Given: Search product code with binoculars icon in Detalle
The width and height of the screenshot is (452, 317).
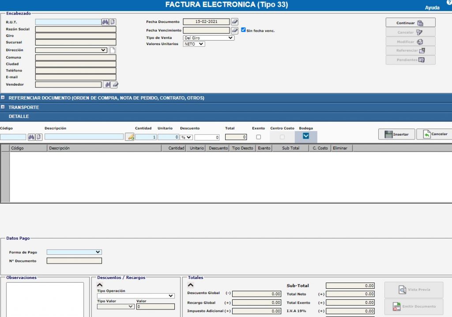Looking at the screenshot, I should click(x=31, y=137).
